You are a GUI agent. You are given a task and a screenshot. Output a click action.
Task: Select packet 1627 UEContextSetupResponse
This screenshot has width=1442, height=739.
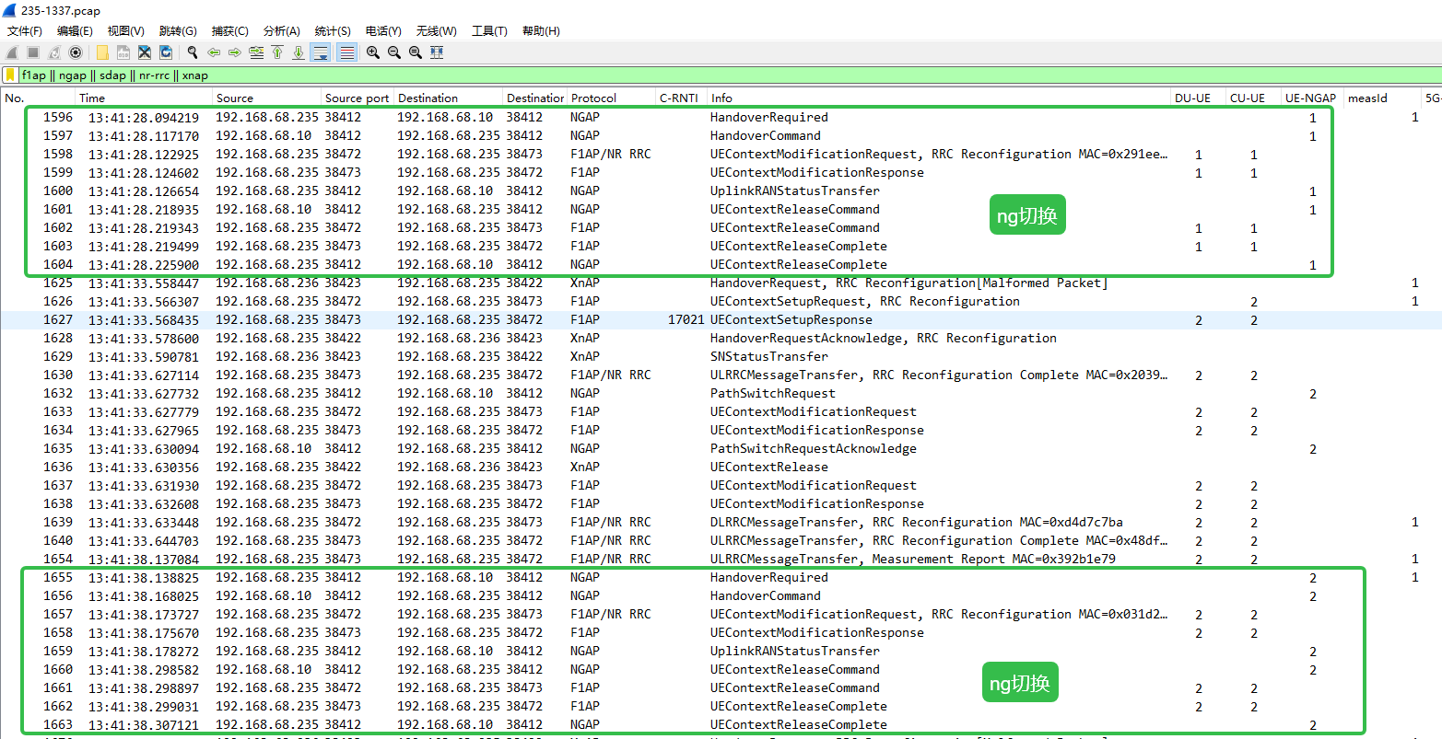pyautogui.click(x=721, y=319)
